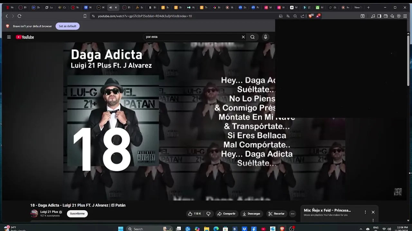Click the Compartir share button
The width and height of the screenshot is (412, 231).
click(227, 214)
